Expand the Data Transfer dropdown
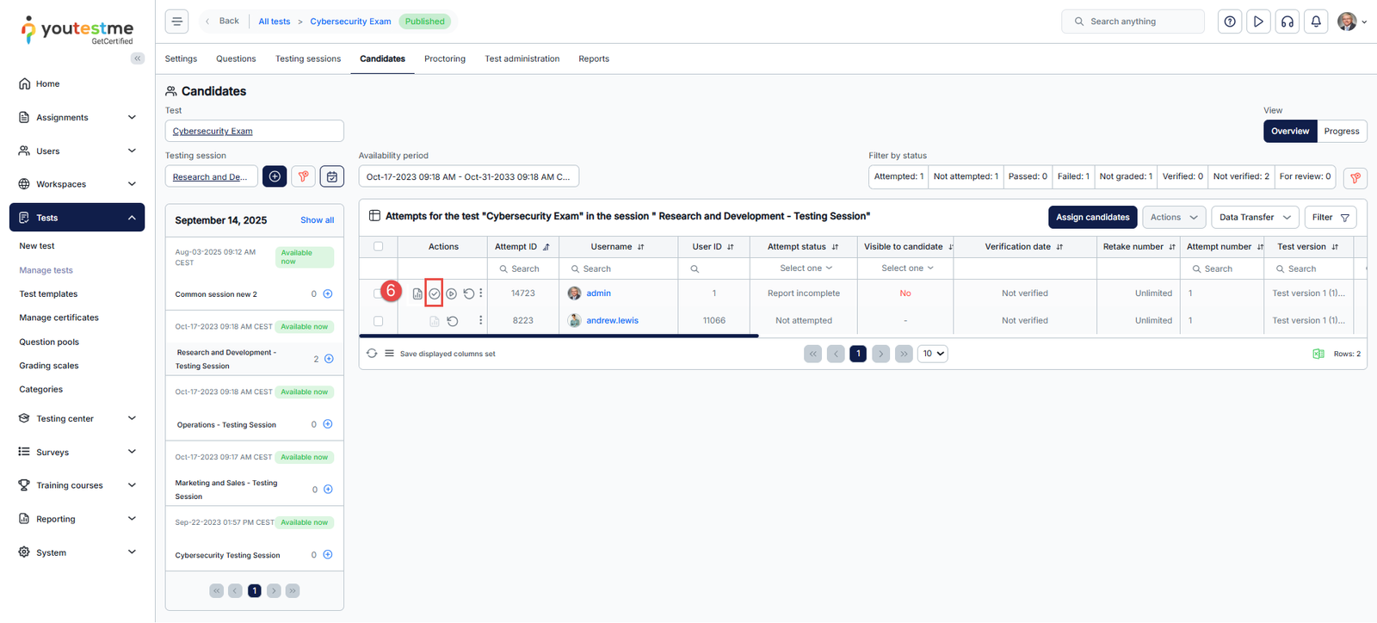The image size is (1377, 623). pyautogui.click(x=1254, y=218)
